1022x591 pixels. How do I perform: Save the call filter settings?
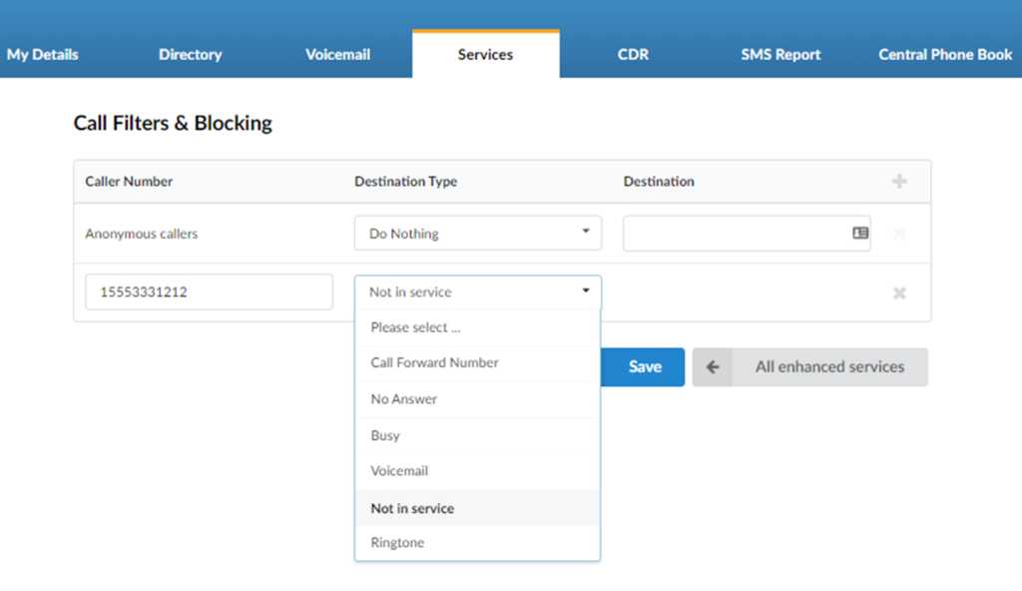tap(643, 366)
